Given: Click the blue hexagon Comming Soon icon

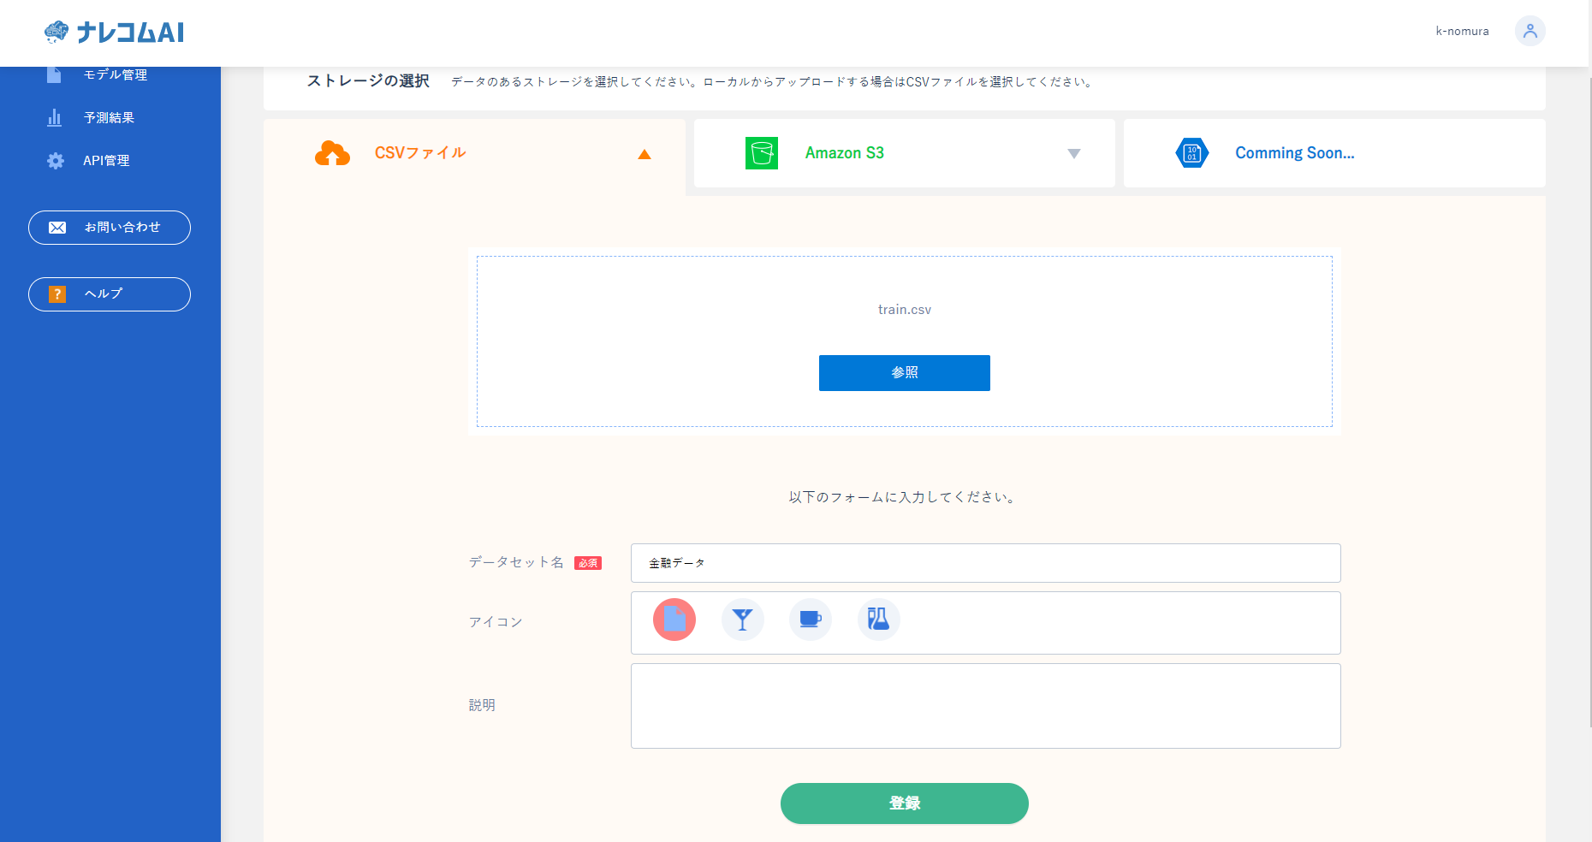Looking at the screenshot, I should [1191, 153].
